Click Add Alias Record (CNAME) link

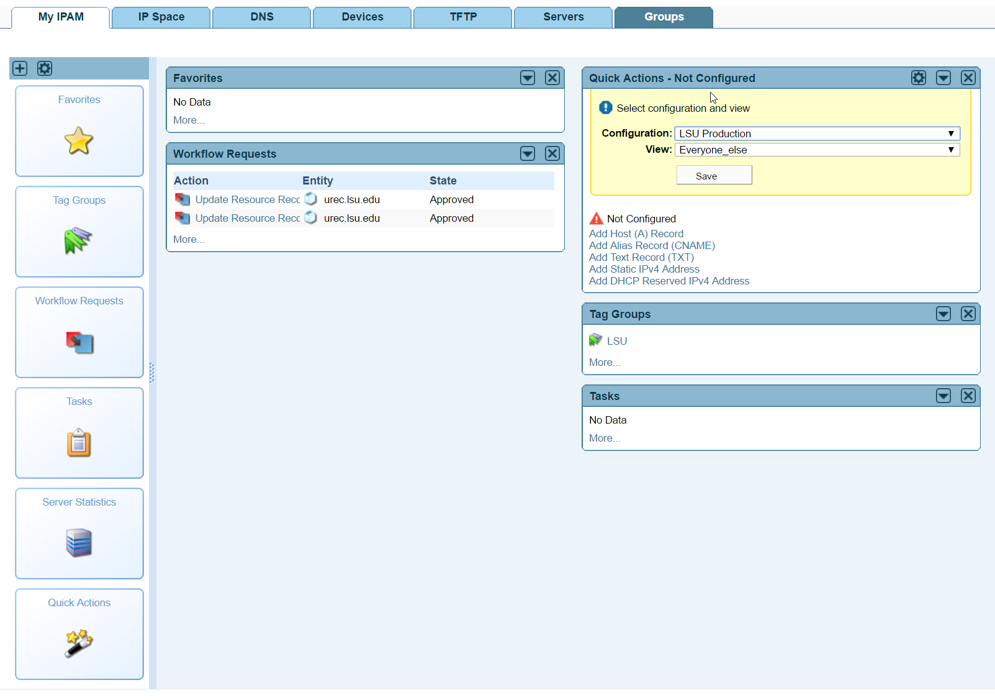coord(652,245)
